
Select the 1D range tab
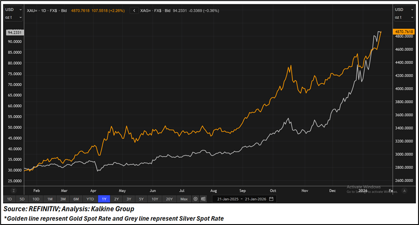coord(10,199)
